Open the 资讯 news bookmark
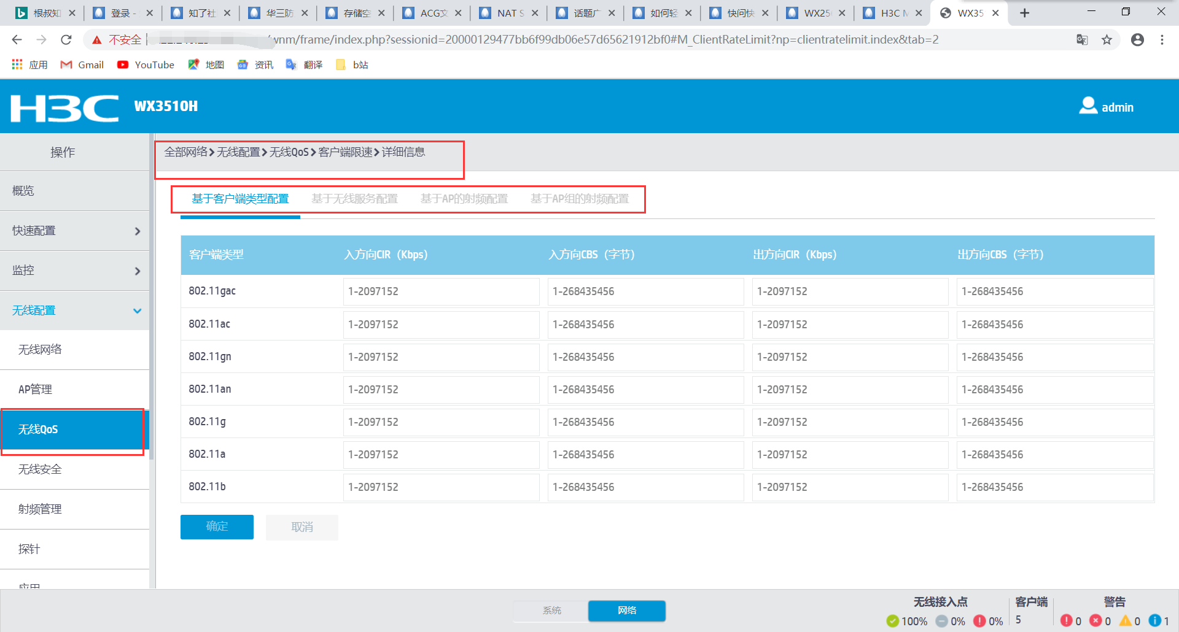The width and height of the screenshot is (1179, 632). point(255,64)
